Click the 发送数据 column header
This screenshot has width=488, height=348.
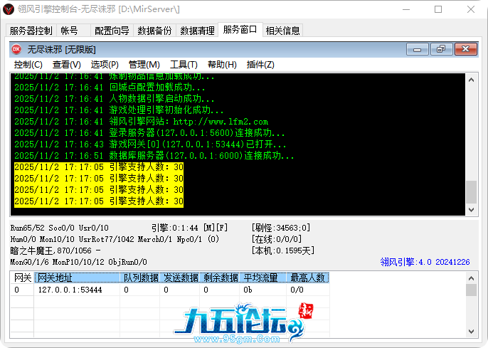point(180,278)
